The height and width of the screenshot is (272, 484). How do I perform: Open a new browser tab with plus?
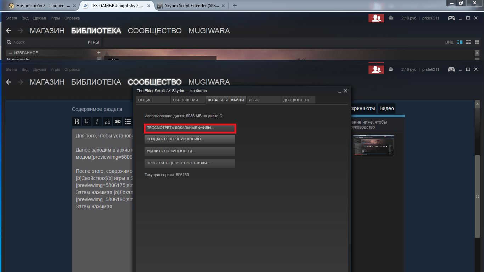[235, 6]
